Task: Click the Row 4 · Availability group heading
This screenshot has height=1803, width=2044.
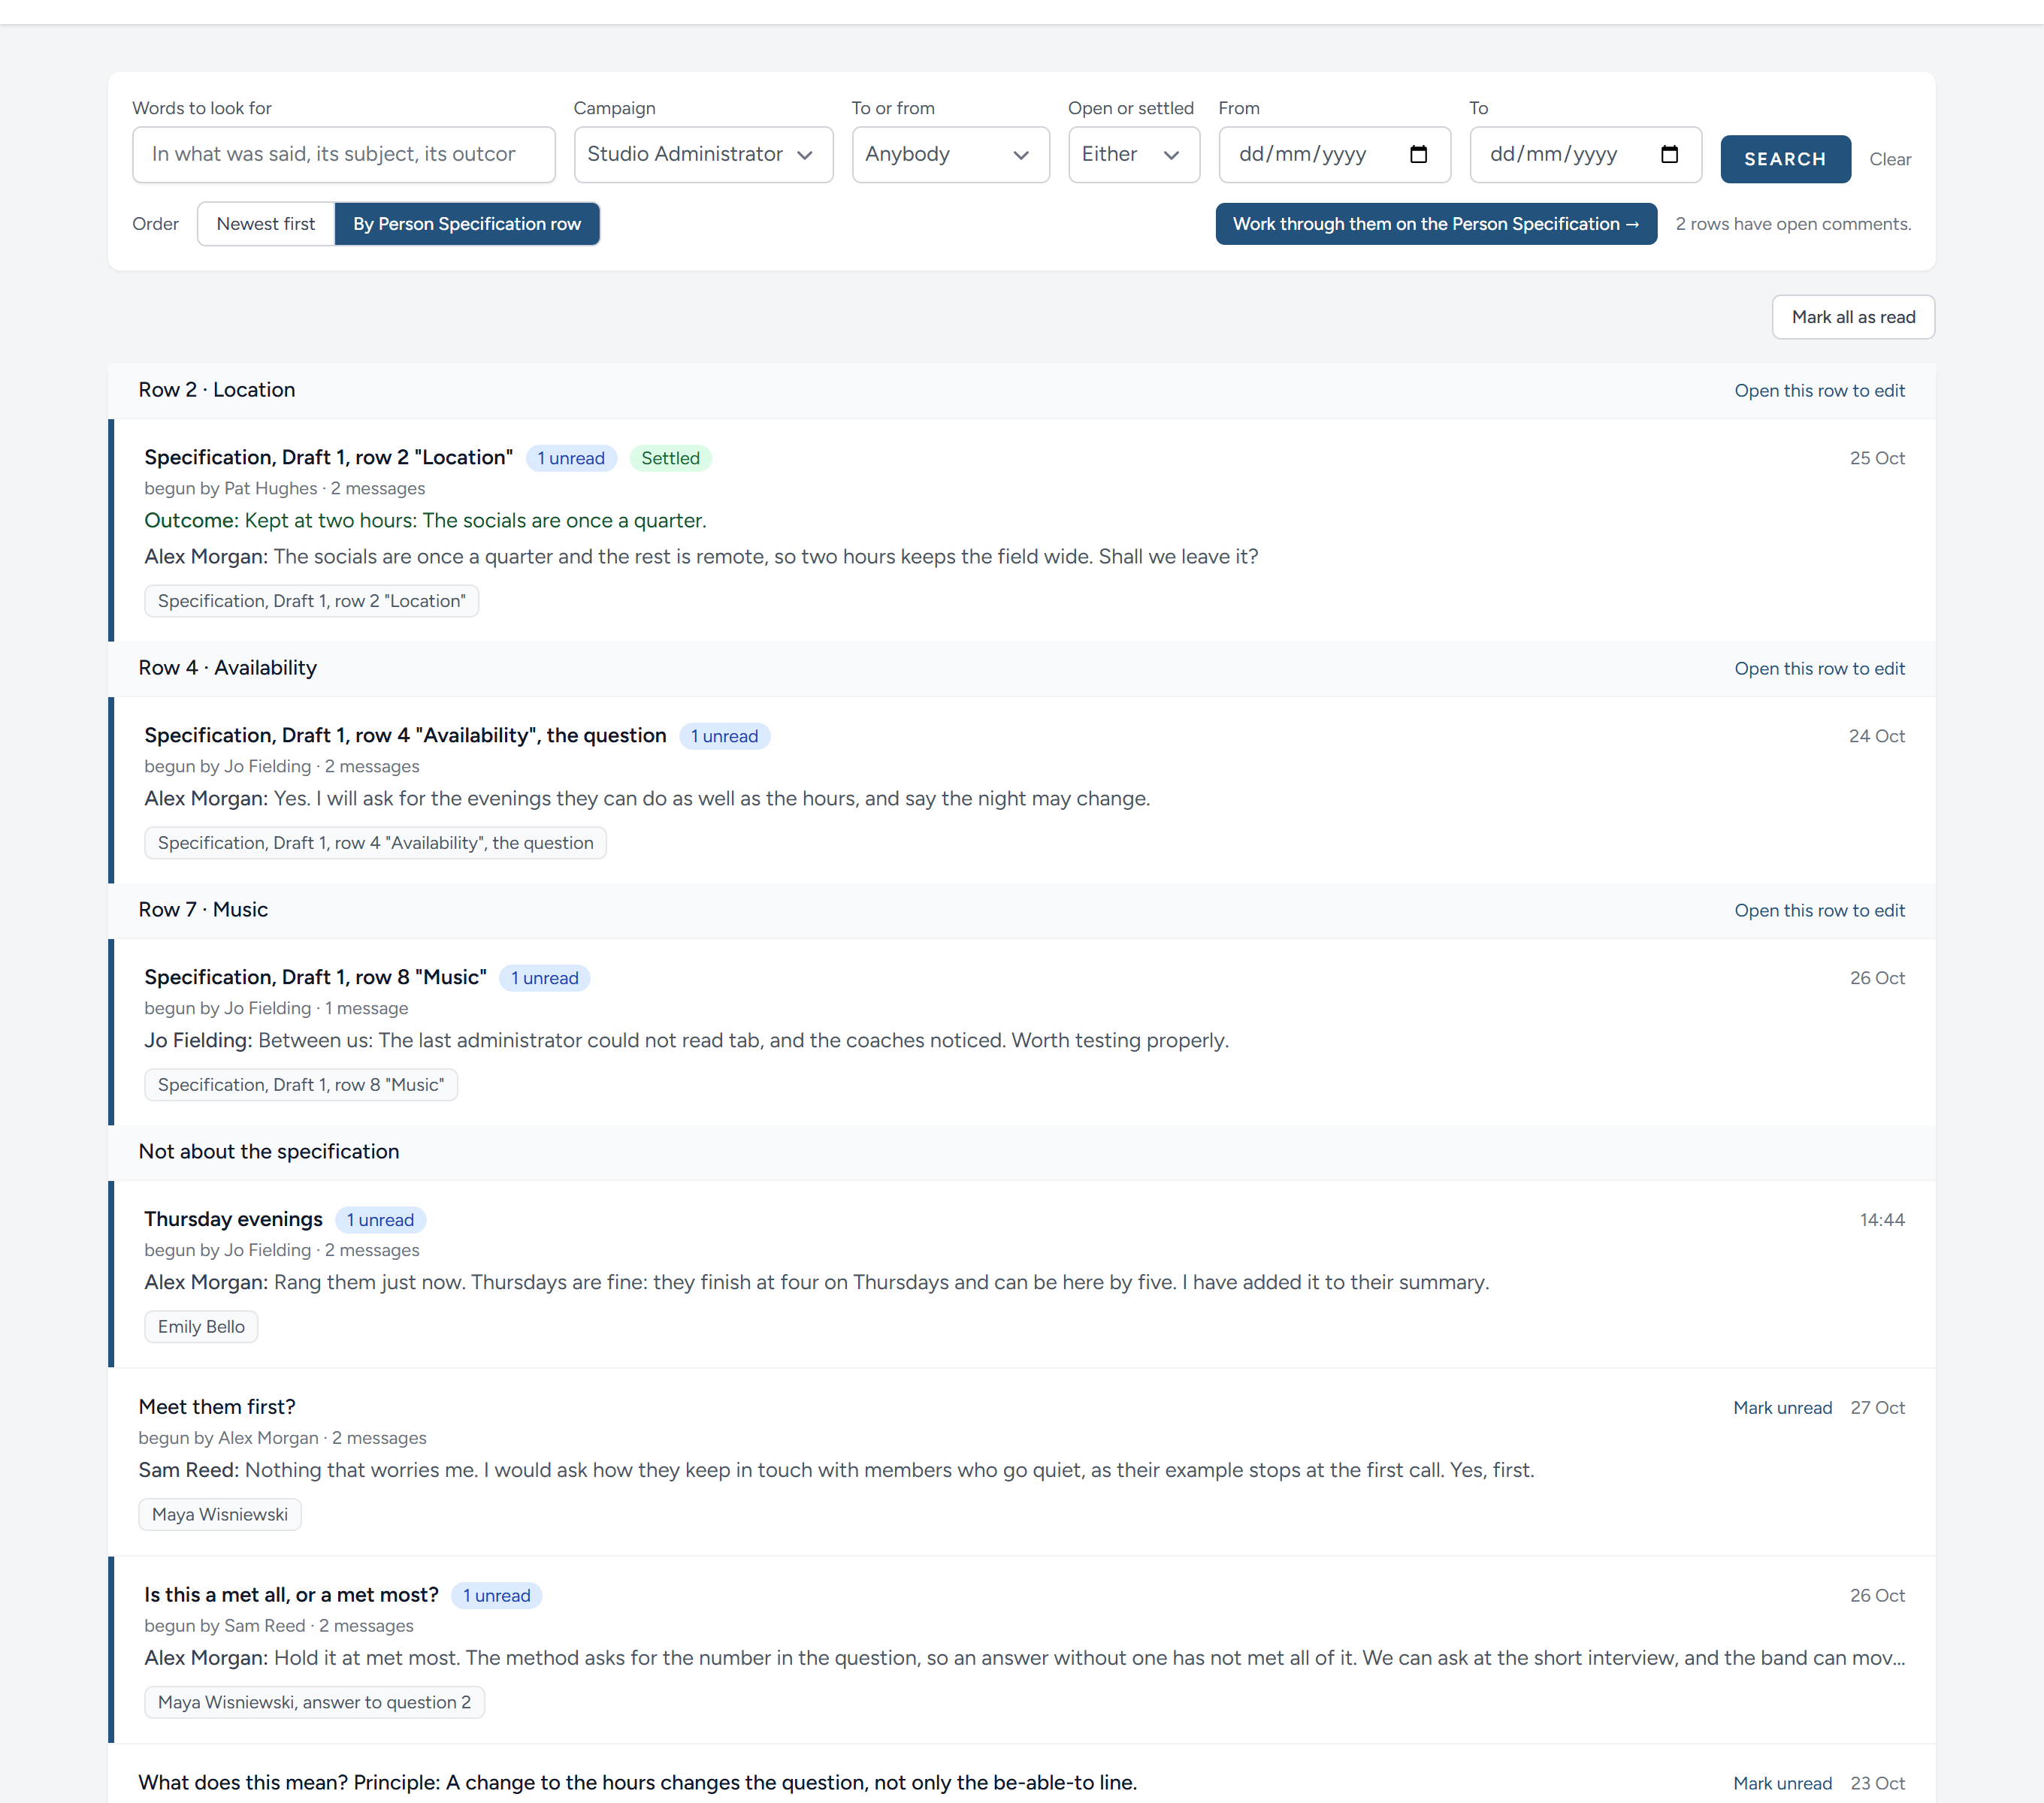Action: pos(227,668)
